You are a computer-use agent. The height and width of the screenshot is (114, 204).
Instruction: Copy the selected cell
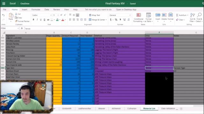coord(18,18)
